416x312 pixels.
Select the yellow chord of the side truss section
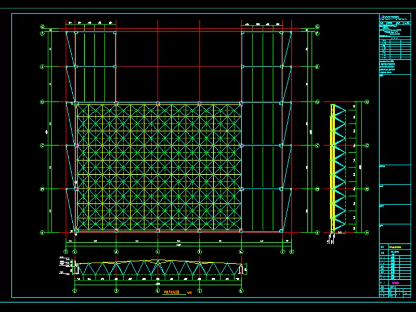tap(333, 166)
